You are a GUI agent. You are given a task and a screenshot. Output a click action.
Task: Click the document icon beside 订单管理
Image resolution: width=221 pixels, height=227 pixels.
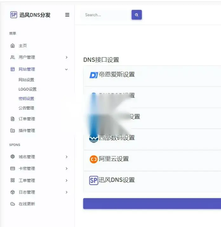pos(13,119)
